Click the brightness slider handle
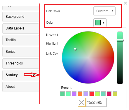 tap(120, 40)
